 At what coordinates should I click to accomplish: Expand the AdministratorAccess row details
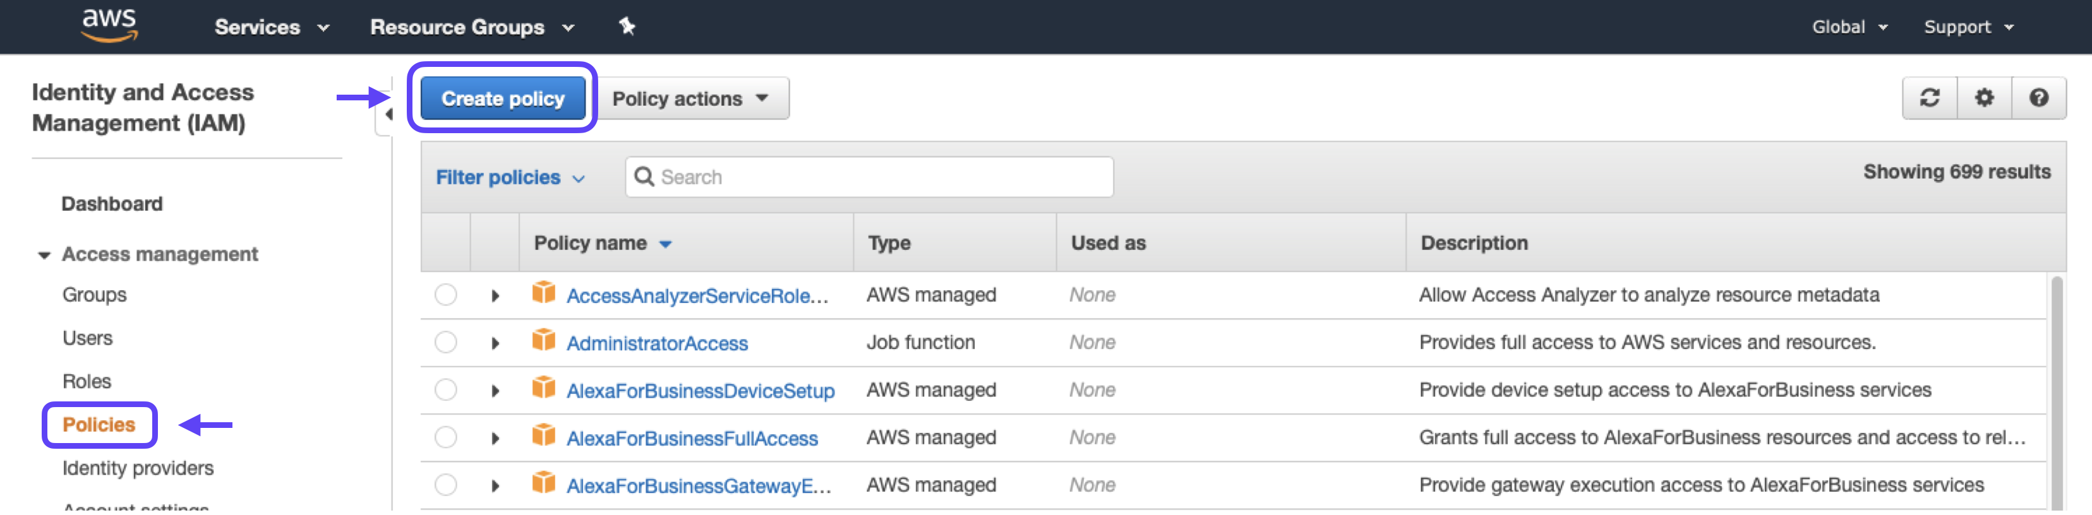(x=495, y=344)
